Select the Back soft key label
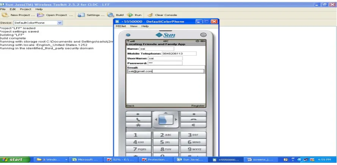This screenshot has height=165, width=337. point(130,106)
